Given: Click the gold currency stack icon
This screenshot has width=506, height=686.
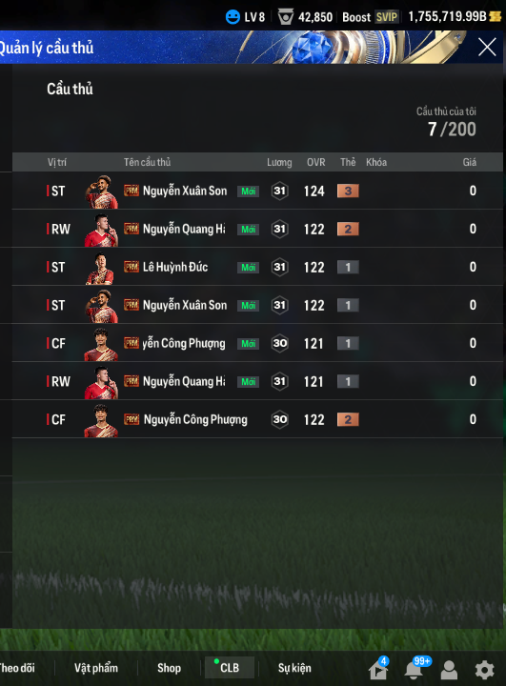Looking at the screenshot, I should click(496, 16).
